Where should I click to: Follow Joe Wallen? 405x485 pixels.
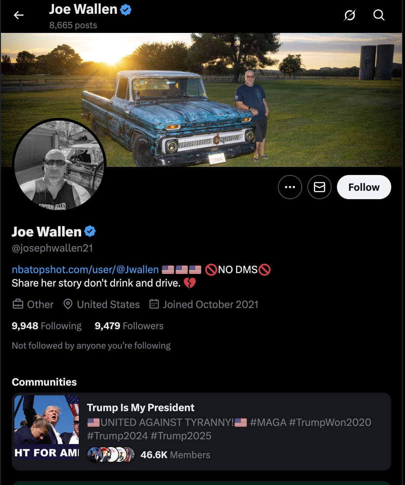coord(364,187)
